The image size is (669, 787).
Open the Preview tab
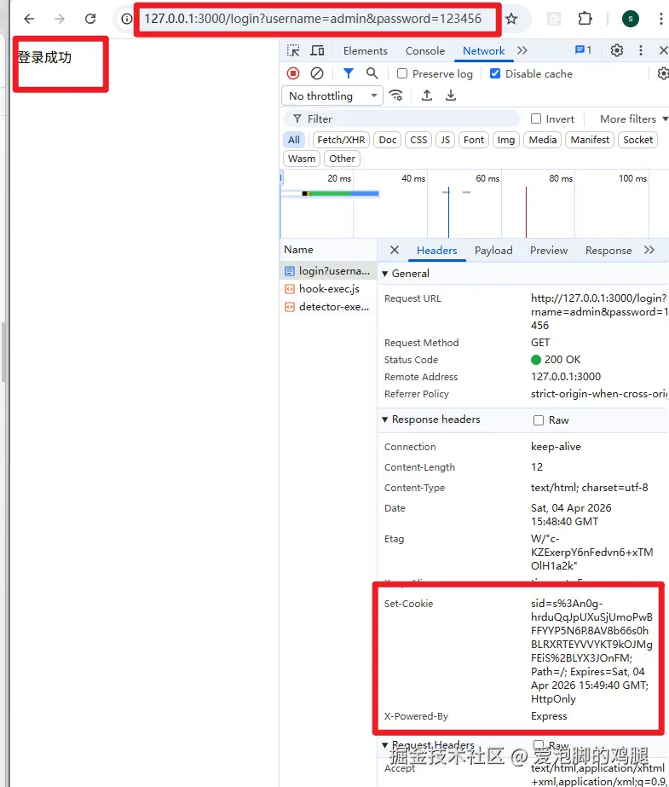click(549, 251)
